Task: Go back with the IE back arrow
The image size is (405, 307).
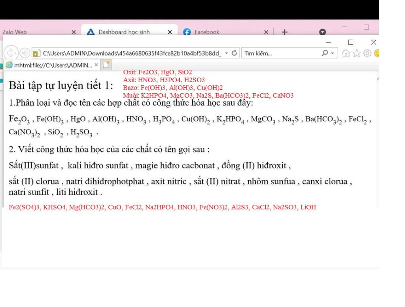Action: [x=11, y=53]
